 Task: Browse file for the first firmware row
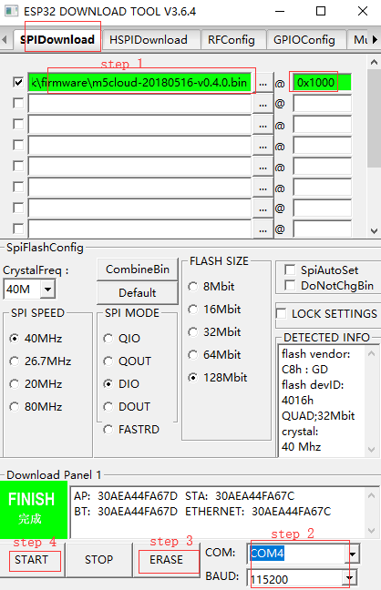tap(263, 83)
